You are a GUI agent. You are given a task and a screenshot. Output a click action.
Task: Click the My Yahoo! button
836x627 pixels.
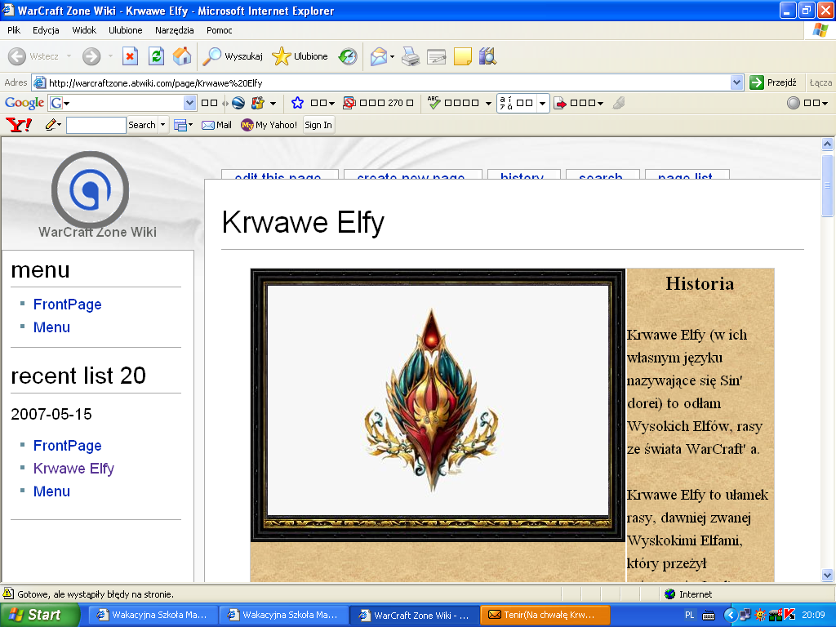(269, 125)
